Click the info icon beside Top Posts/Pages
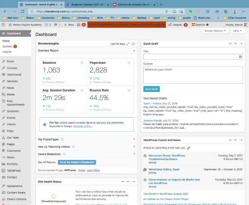This screenshot has width=249, height=205. [x=62, y=139]
